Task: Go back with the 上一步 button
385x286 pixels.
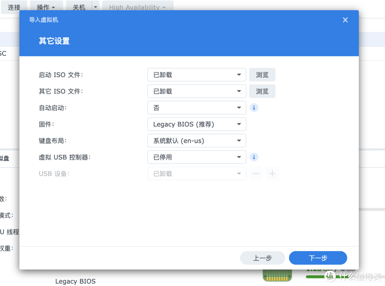Action: [x=262, y=258]
